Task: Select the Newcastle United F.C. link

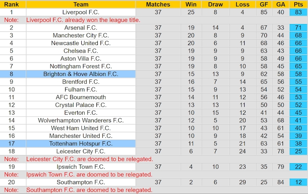Action: (81, 43)
